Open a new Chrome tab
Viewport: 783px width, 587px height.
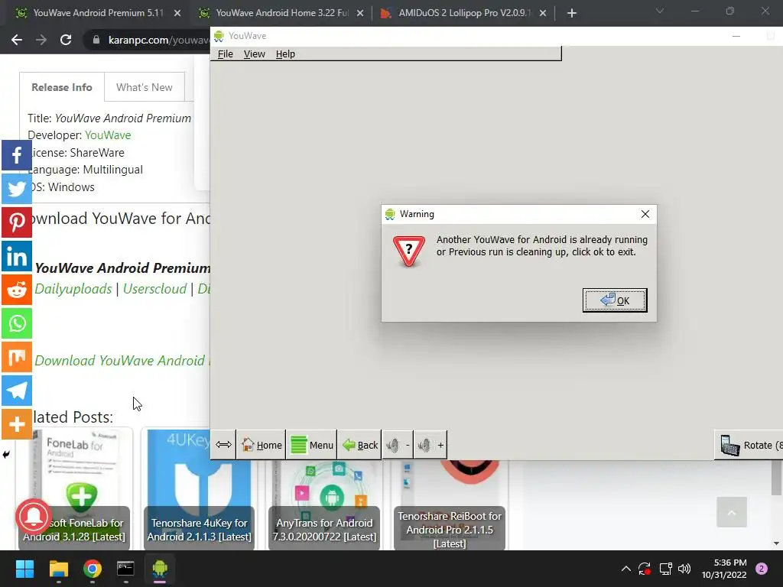(572, 14)
